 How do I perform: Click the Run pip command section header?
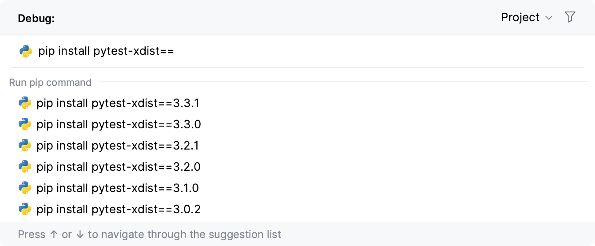[x=50, y=82]
